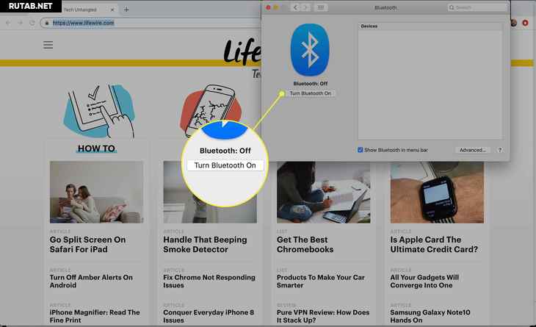Click the large Bluetooth logo icon
Image resolution: width=536 pixels, height=327 pixels.
pyautogui.click(x=310, y=50)
